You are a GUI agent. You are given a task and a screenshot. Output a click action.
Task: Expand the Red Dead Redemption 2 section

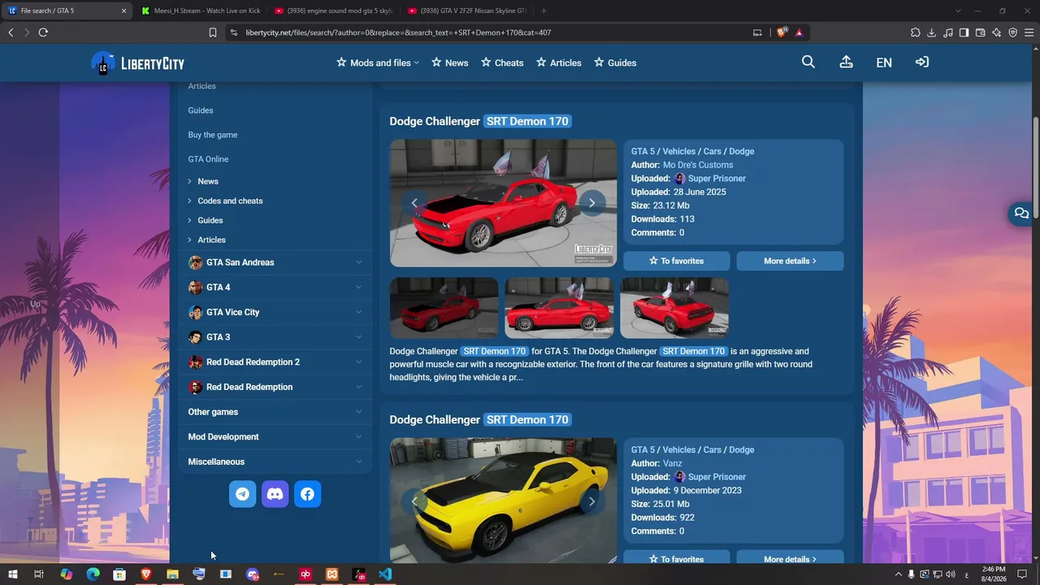click(x=275, y=362)
